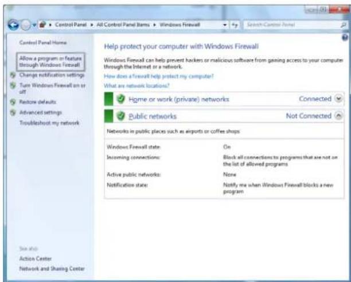Image resolution: width=351 pixels, height=282 pixels.
Task: Click Not Connected status text
Action: [309, 116]
